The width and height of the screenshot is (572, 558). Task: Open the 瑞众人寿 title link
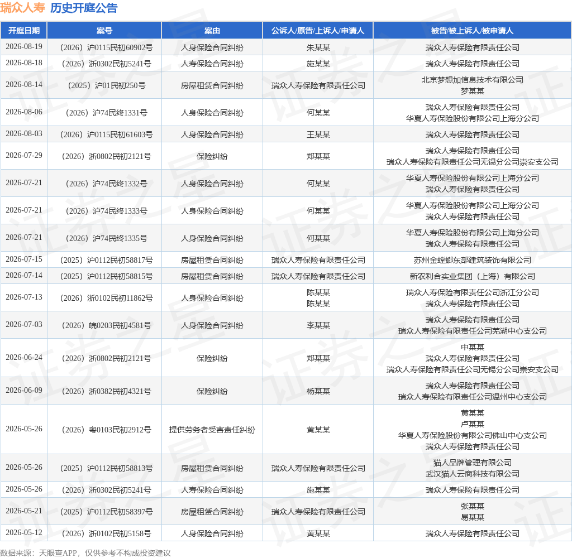[x=22, y=8]
